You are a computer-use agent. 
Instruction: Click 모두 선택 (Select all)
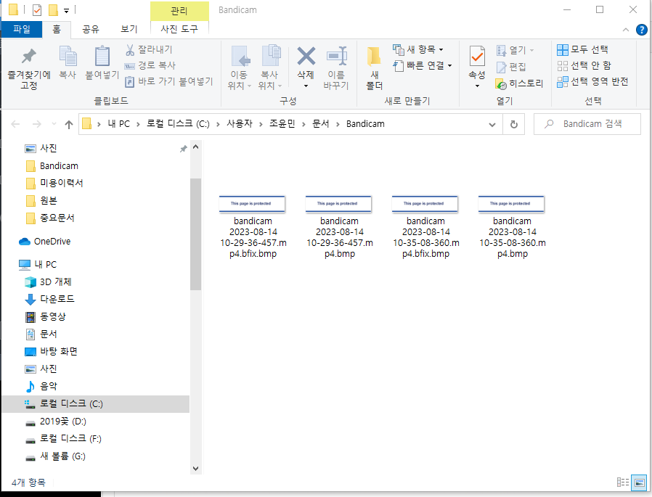[582, 49]
